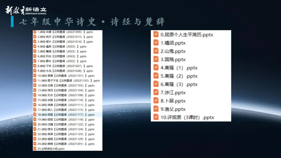Open the file name 6.离骚（3）.pptx
The height and width of the screenshot is (158, 281).
click(179, 84)
